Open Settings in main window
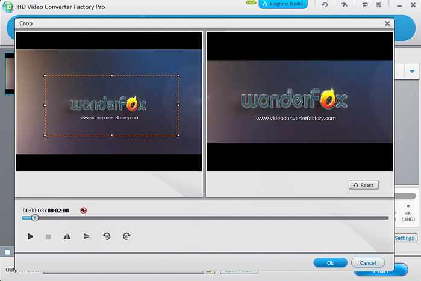The height and width of the screenshot is (281, 421). (x=405, y=238)
